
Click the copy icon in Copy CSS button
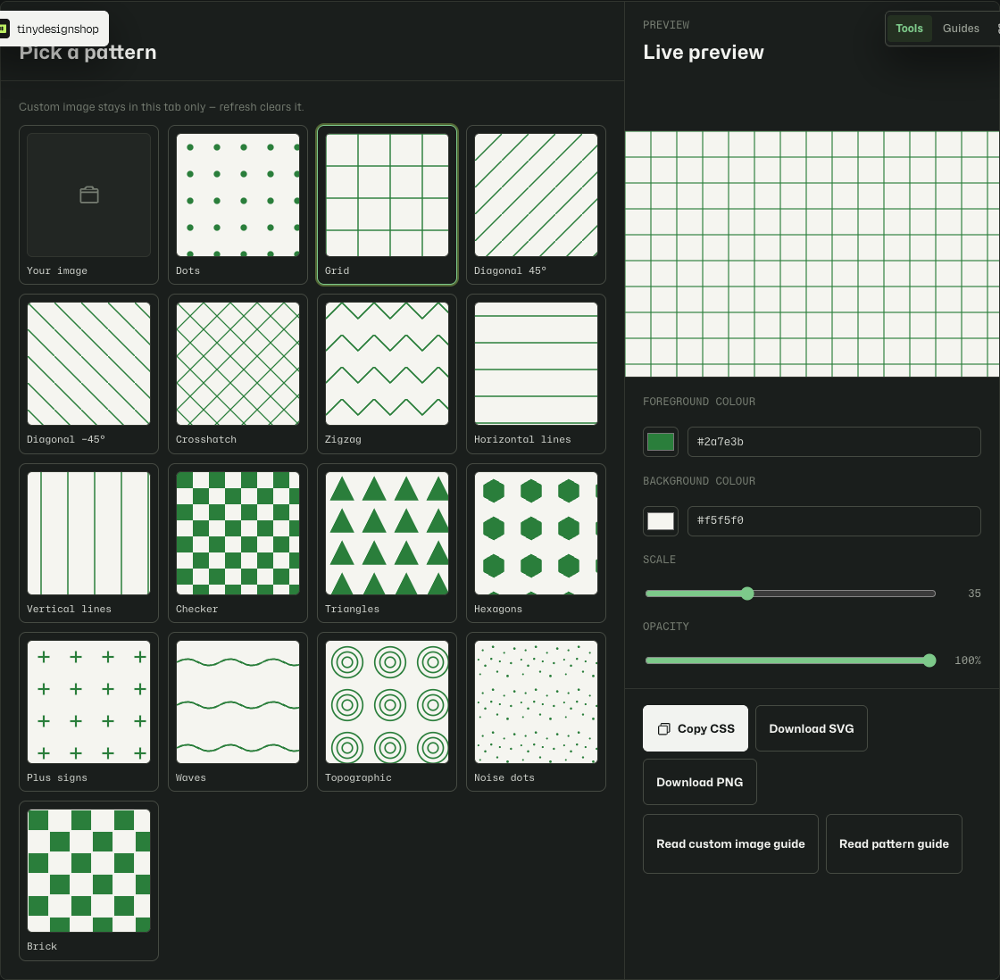click(x=664, y=729)
